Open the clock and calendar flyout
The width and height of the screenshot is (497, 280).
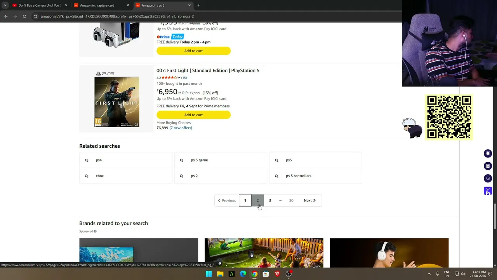(478, 274)
